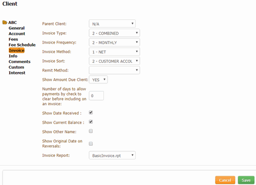Click the Cancel button
The width and height of the screenshot is (256, 185).
pyautogui.click(x=225, y=180)
